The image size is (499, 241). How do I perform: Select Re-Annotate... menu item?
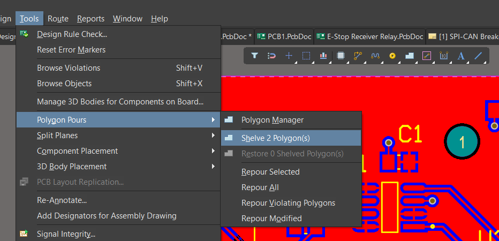(x=118, y=200)
